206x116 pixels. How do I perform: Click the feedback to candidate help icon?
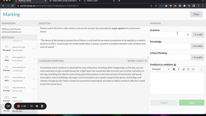[x=175, y=65]
